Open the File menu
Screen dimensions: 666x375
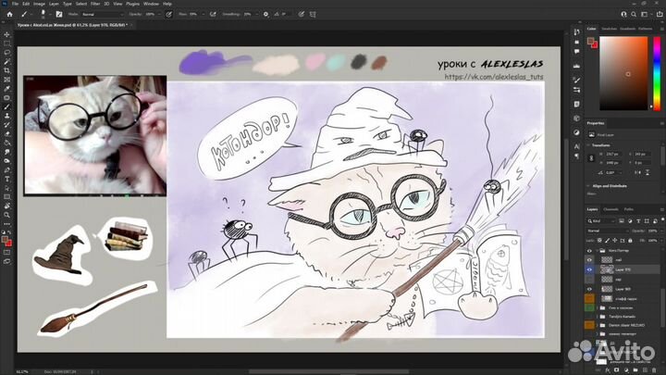(x=15, y=4)
